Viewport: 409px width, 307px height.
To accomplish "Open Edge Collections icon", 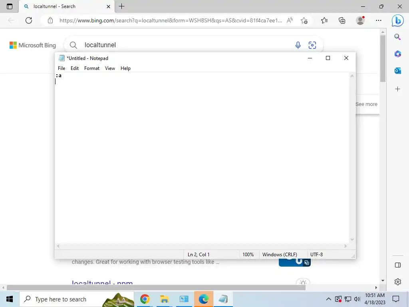I will click(342, 20).
